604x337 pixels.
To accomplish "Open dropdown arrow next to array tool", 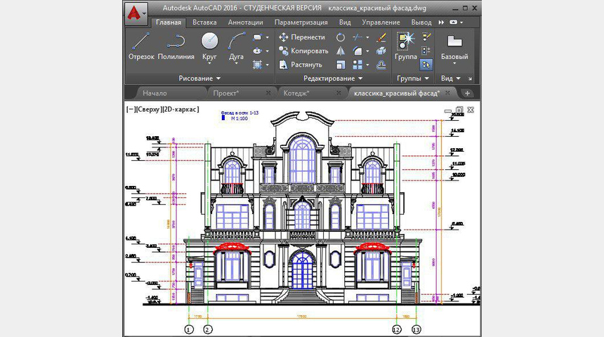I will 367,65.
